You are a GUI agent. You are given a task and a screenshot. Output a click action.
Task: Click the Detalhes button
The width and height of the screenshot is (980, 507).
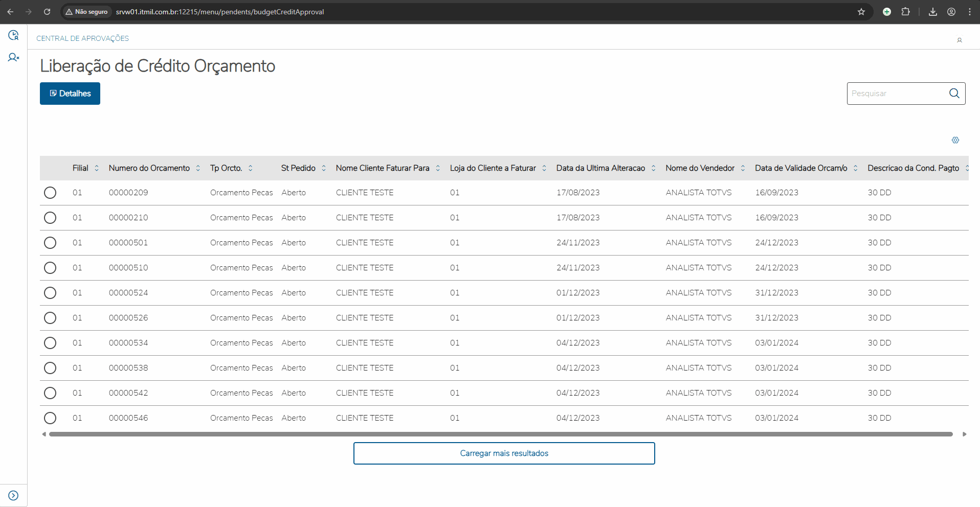[x=70, y=94]
